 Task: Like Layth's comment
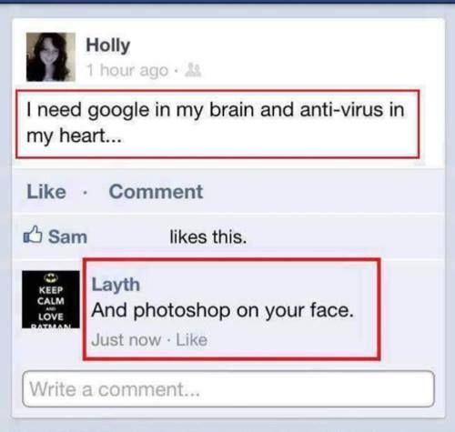pyautogui.click(x=192, y=340)
